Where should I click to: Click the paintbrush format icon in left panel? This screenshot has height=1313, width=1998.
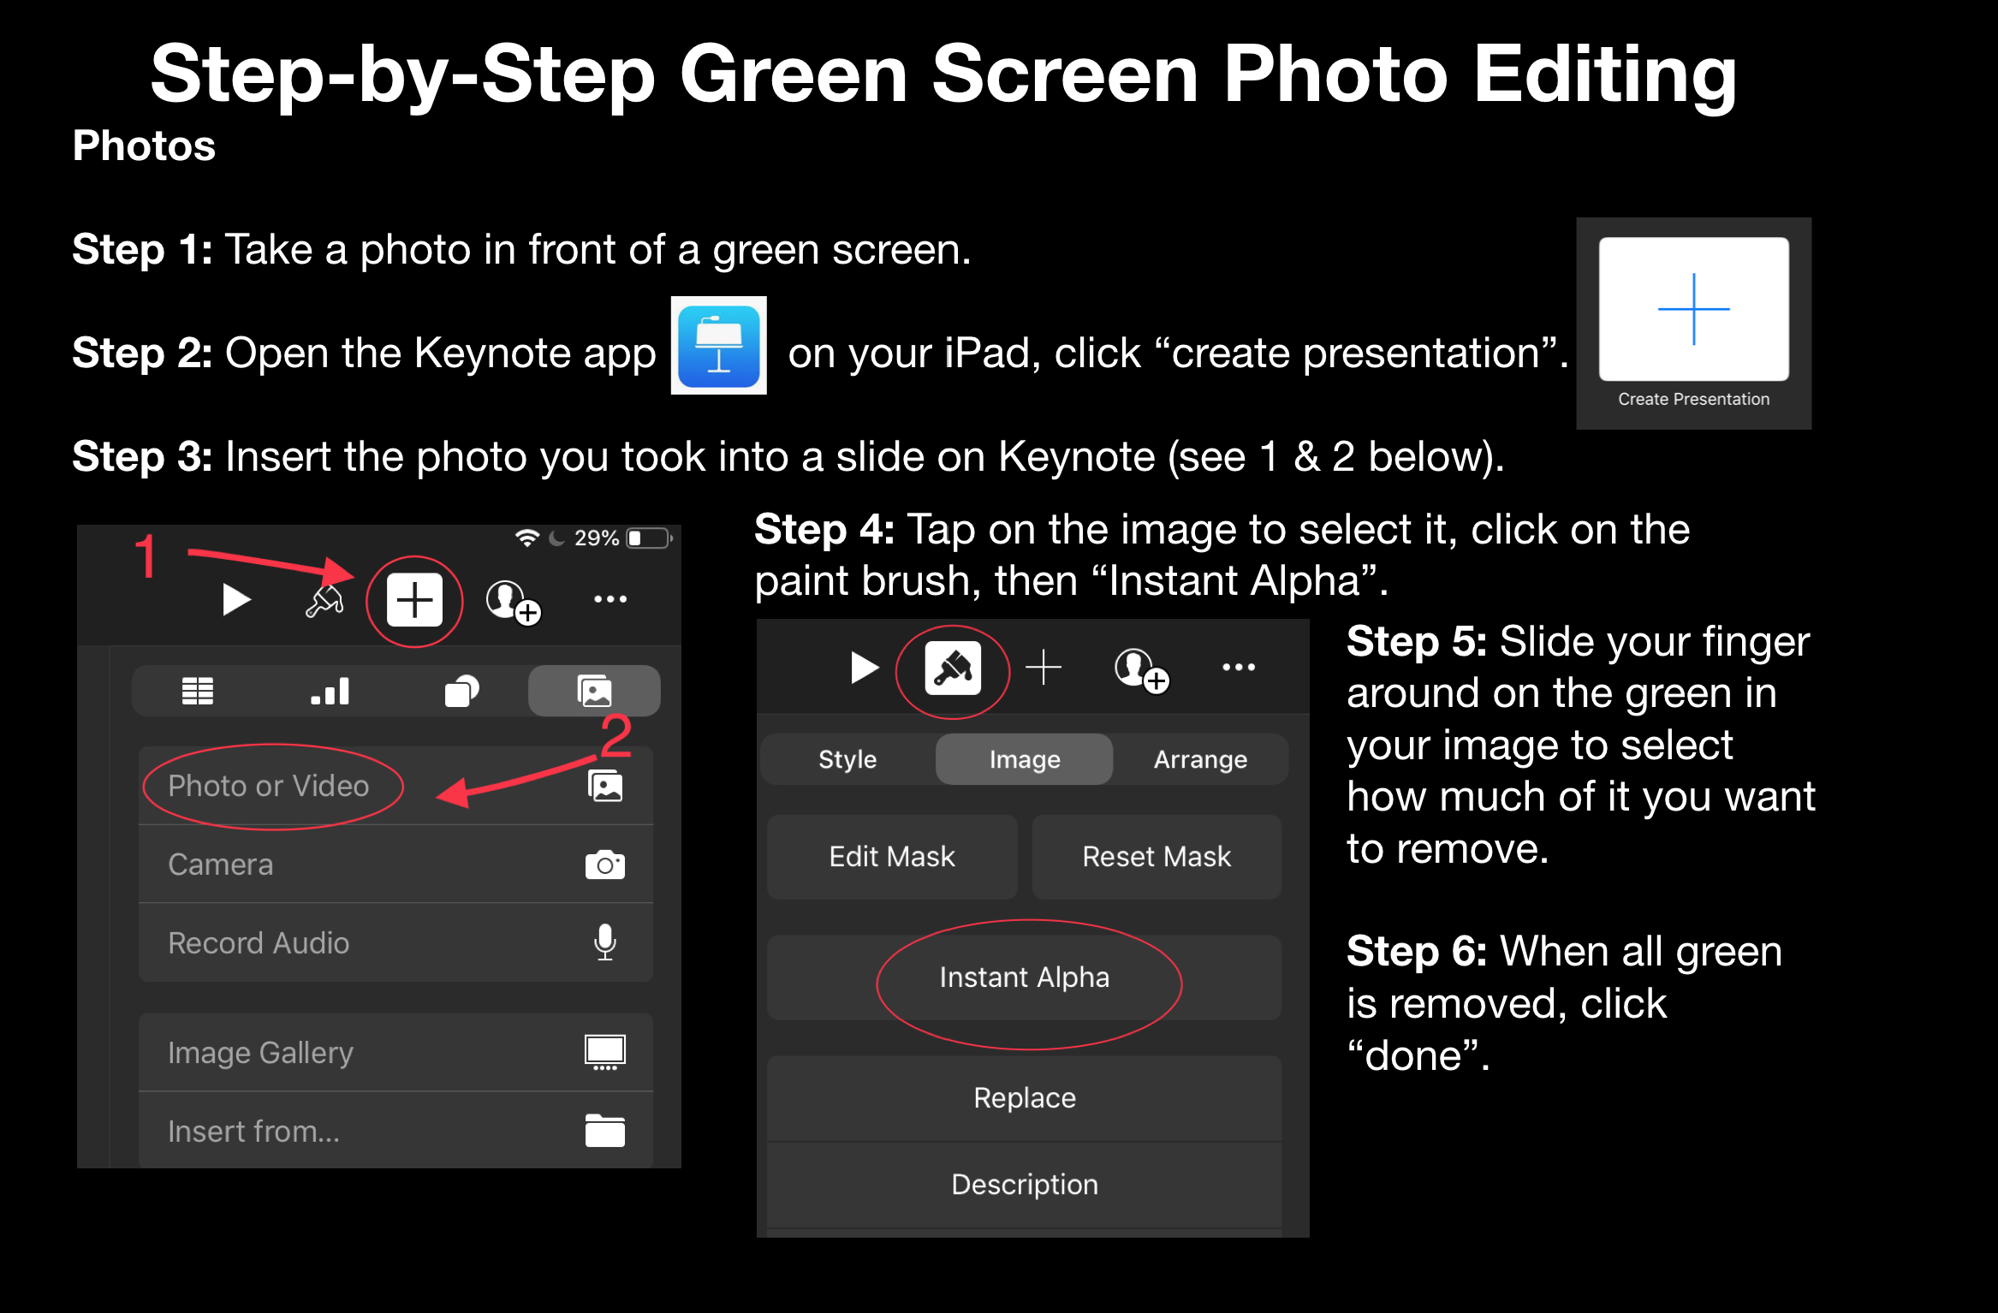(x=324, y=600)
